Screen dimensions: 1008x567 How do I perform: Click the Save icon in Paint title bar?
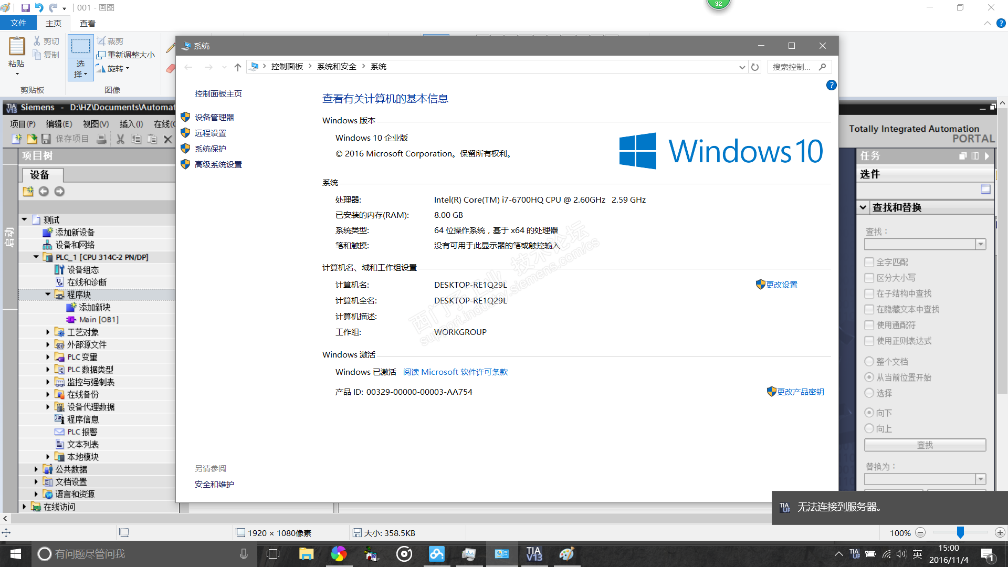(x=25, y=7)
